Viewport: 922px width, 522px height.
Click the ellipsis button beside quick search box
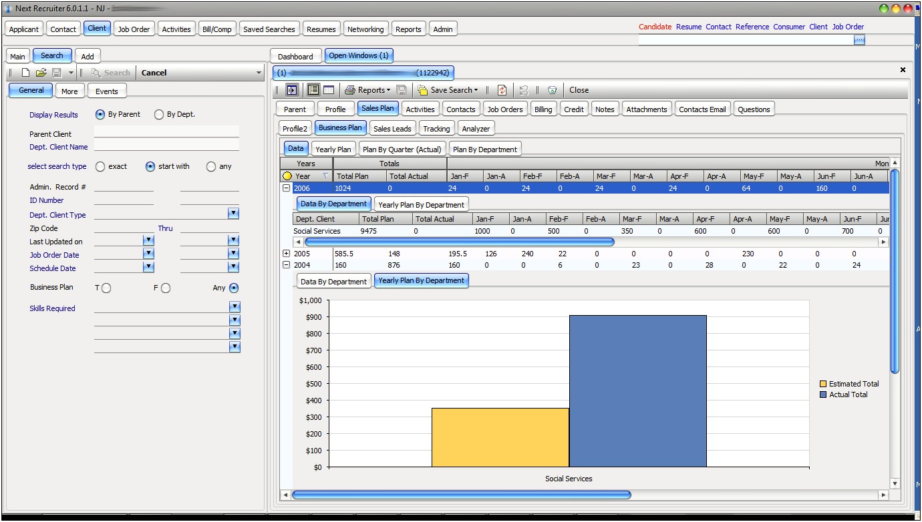click(x=860, y=40)
